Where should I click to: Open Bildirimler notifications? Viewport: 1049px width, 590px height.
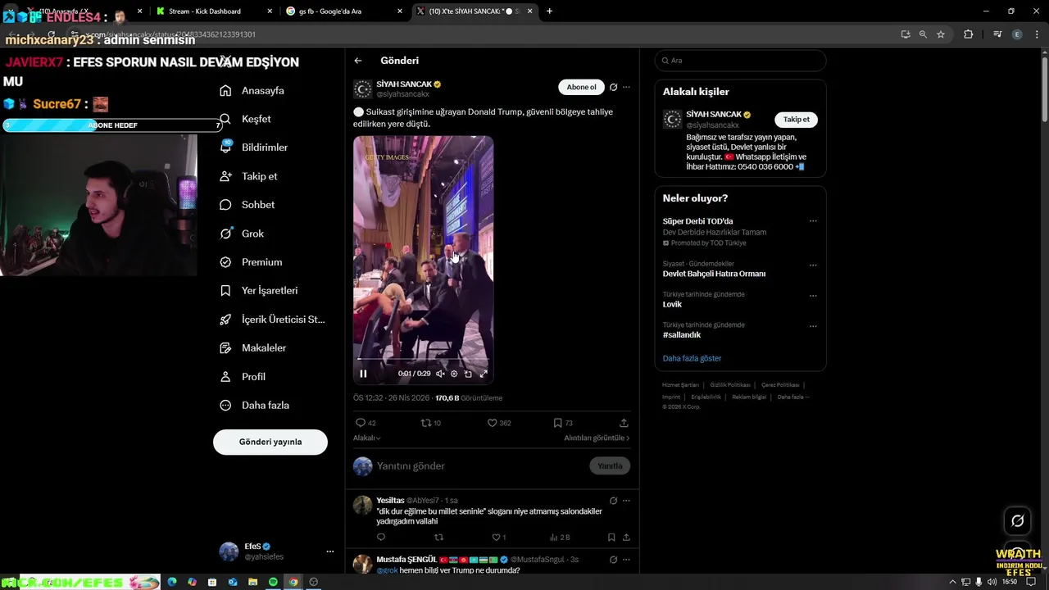point(253,147)
